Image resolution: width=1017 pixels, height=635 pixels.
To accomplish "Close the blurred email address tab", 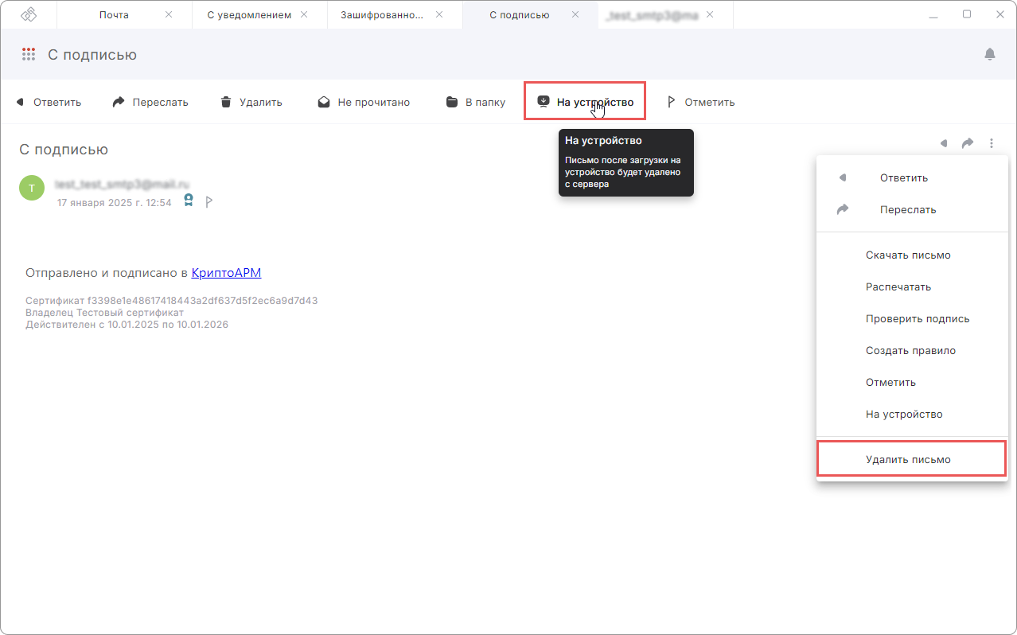I will pyautogui.click(x=710, y=14).
